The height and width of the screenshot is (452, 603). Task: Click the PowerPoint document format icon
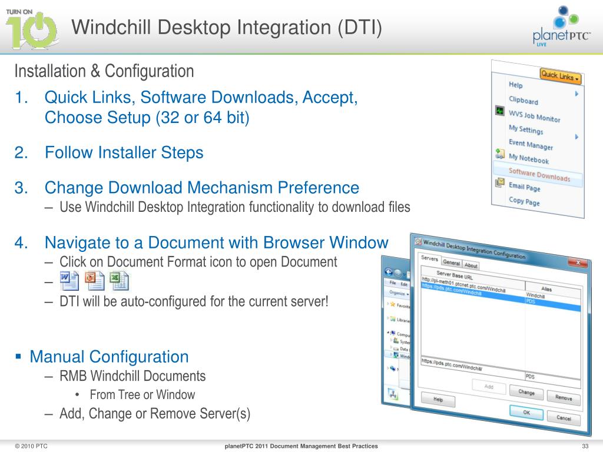tap(95, 281)
